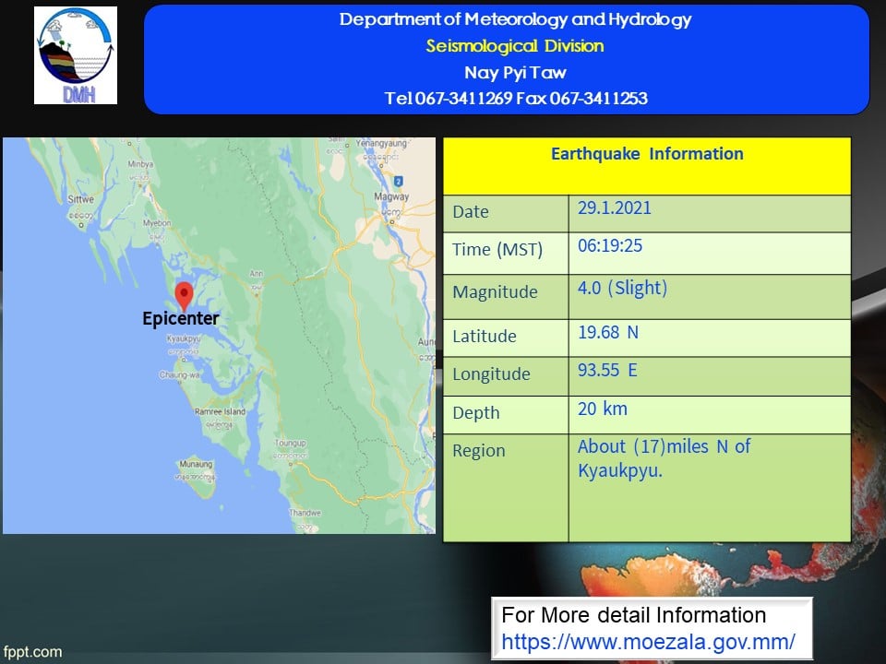Select the latitude value 19.68 N
The width and height of the screenshot is (886, 664).
click(x=608, y=332)
